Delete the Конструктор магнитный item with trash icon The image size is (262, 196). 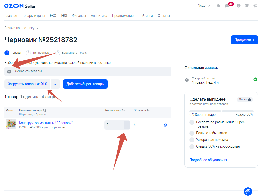(x=165, y=125)
